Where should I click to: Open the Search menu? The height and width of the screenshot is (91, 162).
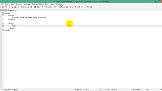point(7,4)
